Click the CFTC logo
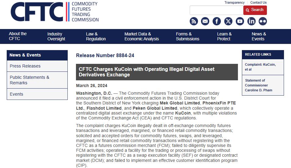 coord(55,12)
